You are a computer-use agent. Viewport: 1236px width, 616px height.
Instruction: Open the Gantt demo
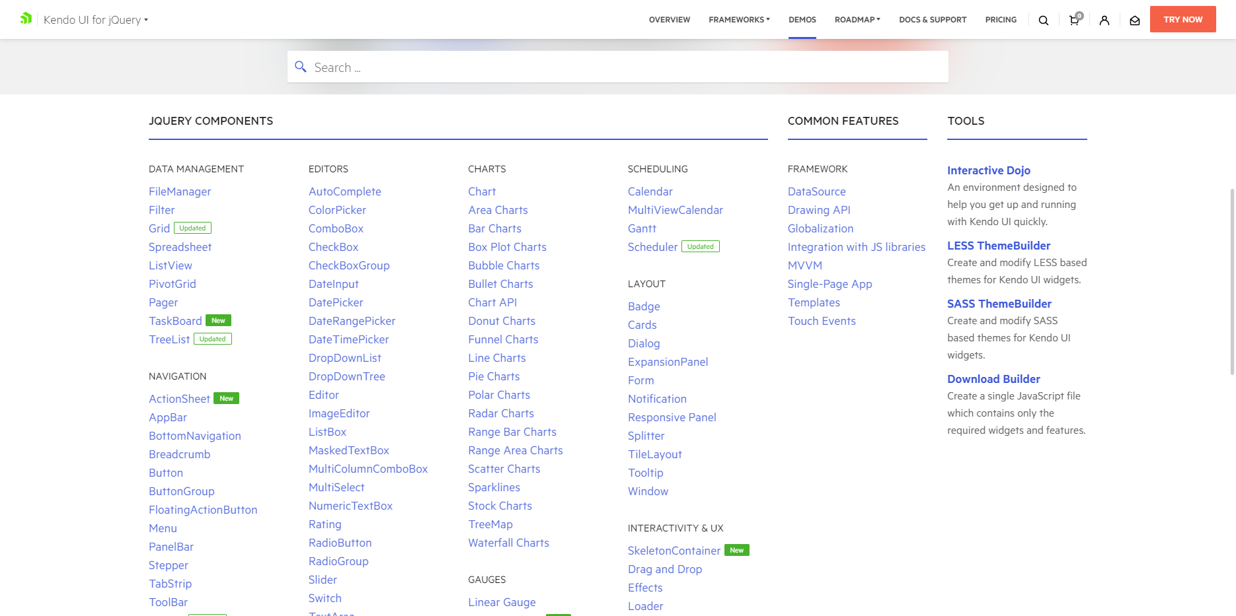pos(642,228)
